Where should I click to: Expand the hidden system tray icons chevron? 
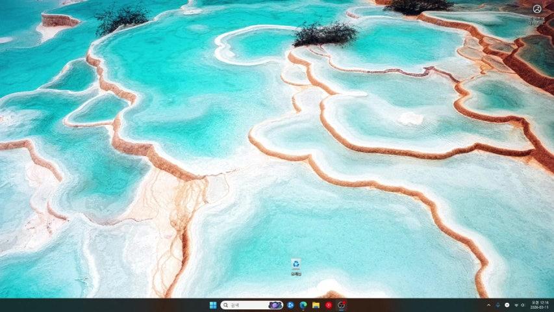click(488, 305)
